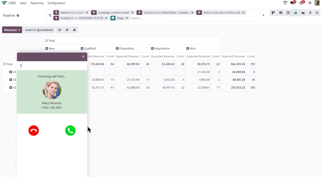Remove the Active is not set filter
This screenshot has height=177, width=321.
pos(243,12)
